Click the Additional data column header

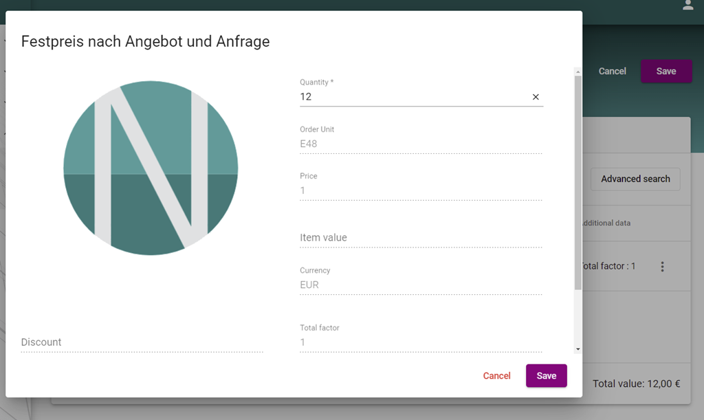606,223
